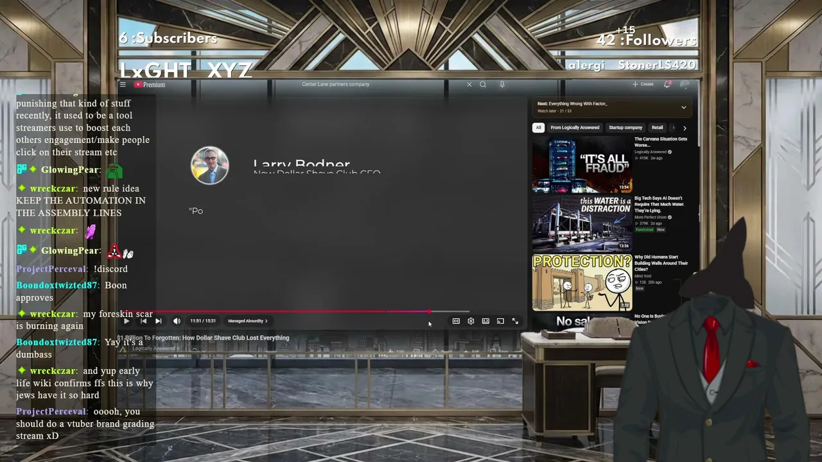The height and width of the screenshot is (462, 822).
Task: Mute the video volume speaker
Action: point(177,321)
